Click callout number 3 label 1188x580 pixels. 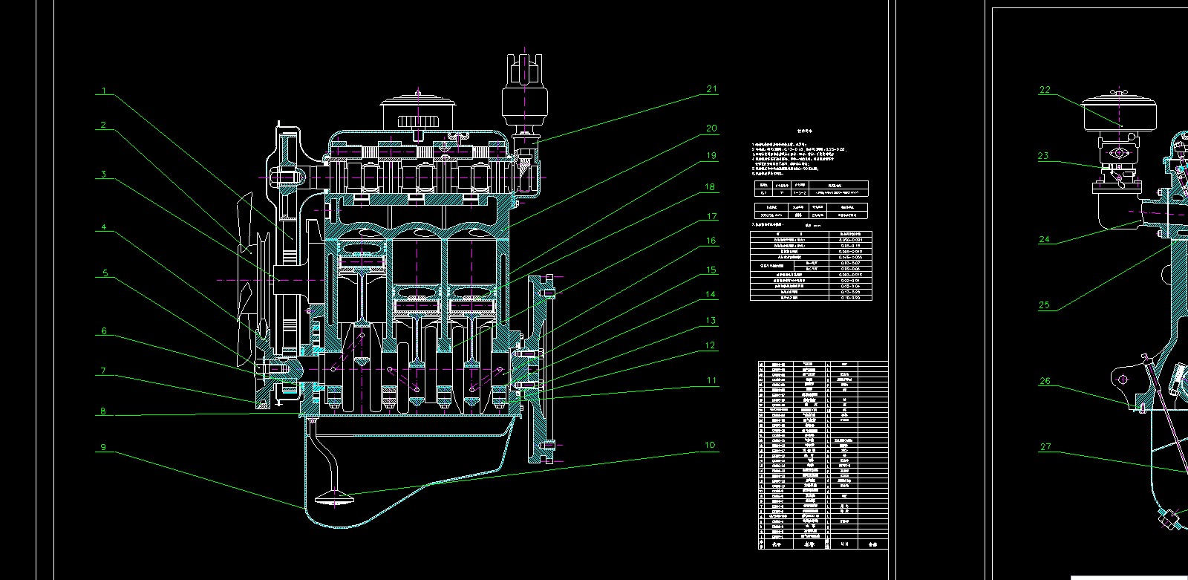(104, 175)
